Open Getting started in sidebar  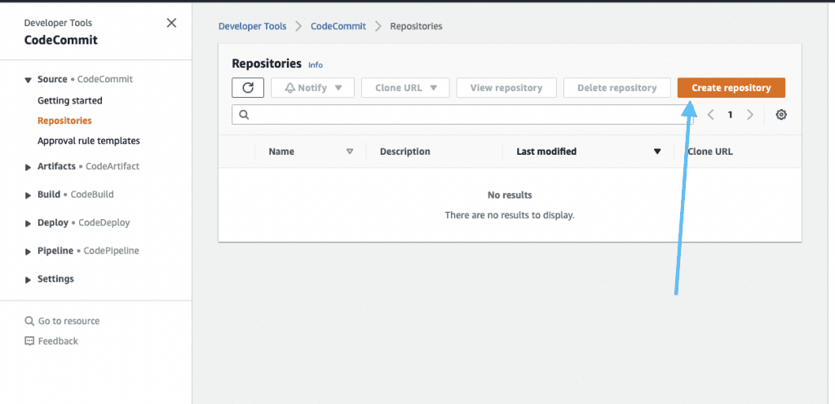point(70,100)
